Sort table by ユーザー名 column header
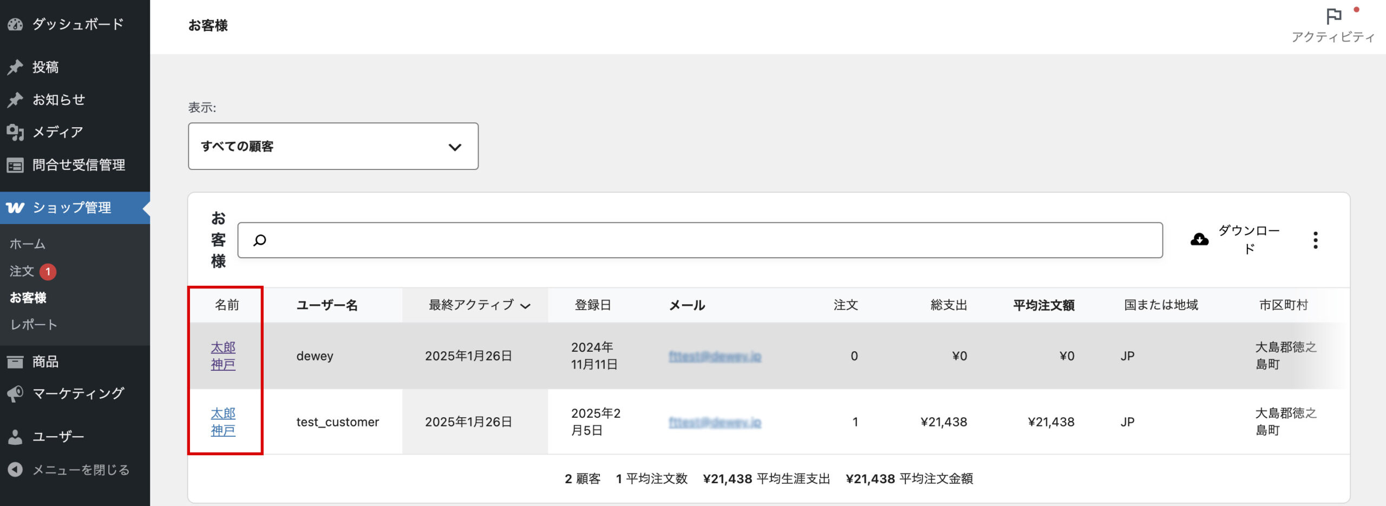The image size is (1386, 506). 327,305
